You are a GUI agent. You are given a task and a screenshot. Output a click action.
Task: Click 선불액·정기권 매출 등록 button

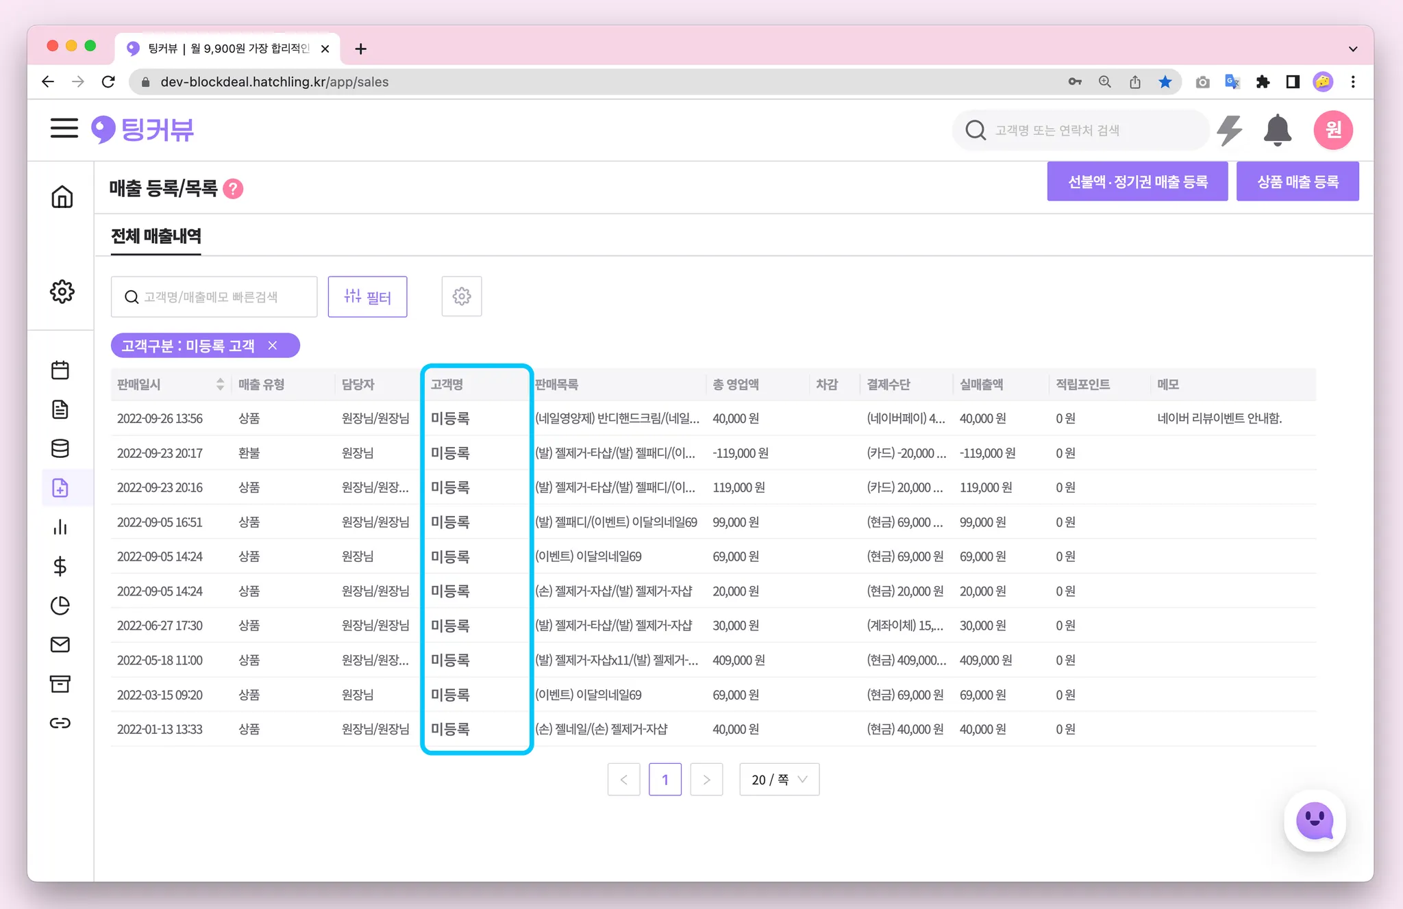tap(1137, 182)
